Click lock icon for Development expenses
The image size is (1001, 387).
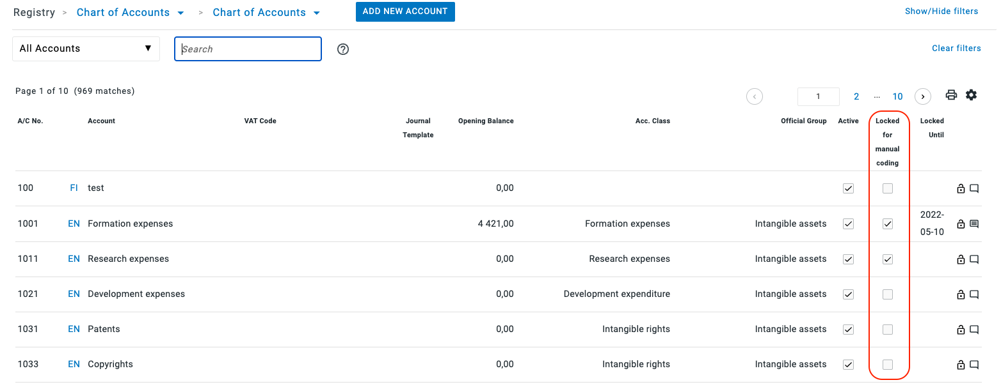tap(961, 294)
